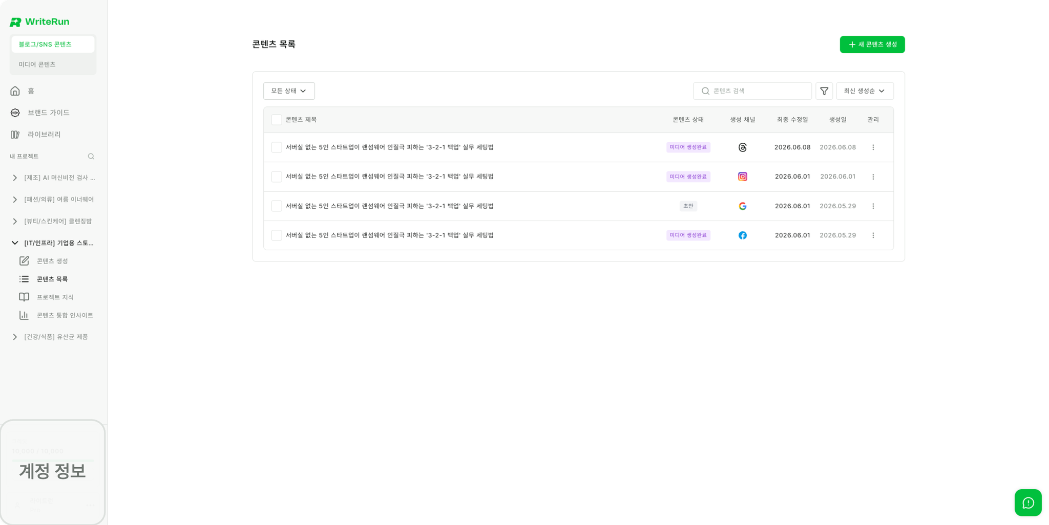Focus the 콘텐츠 검색 search field

click(752, 91)
